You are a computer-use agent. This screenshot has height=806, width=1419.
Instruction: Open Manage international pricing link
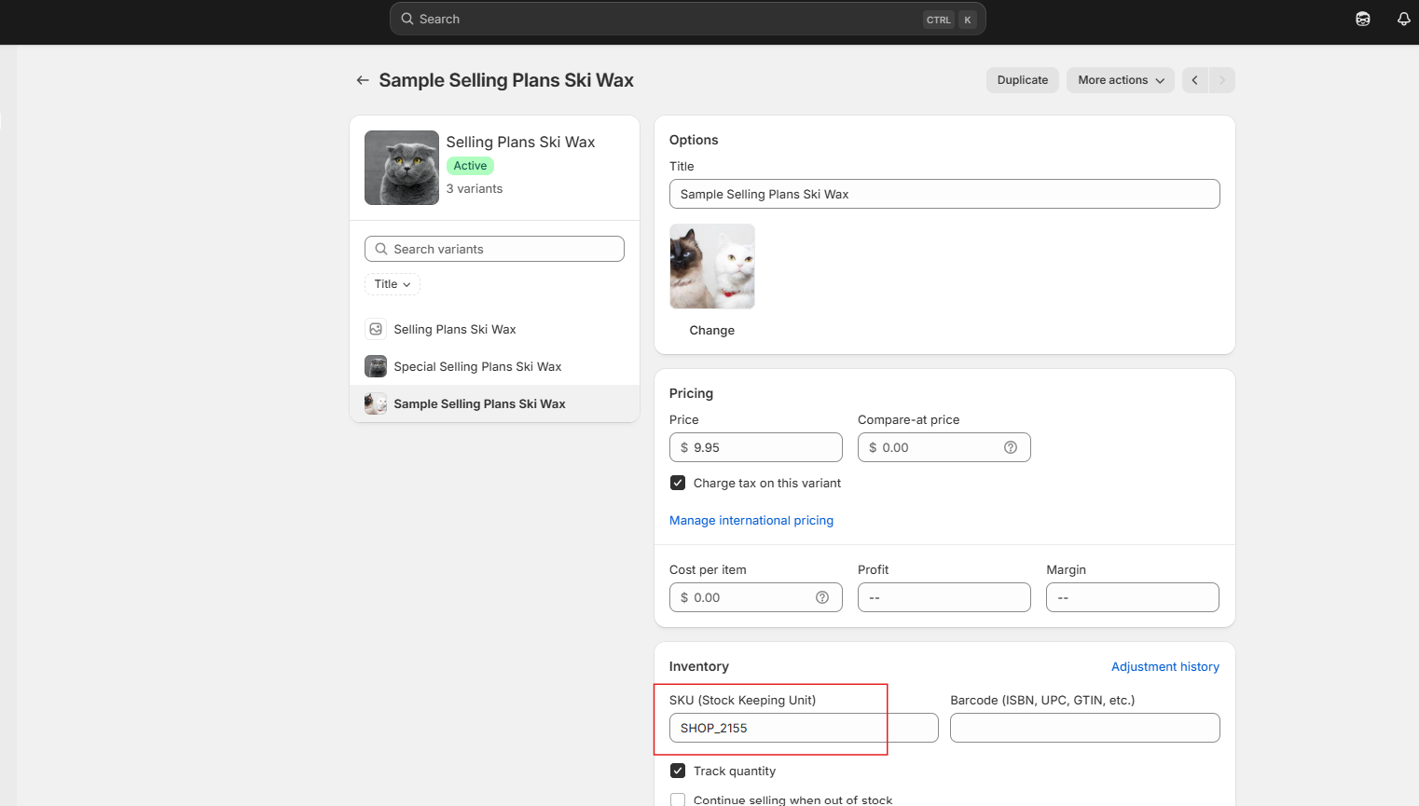(751, 520)
